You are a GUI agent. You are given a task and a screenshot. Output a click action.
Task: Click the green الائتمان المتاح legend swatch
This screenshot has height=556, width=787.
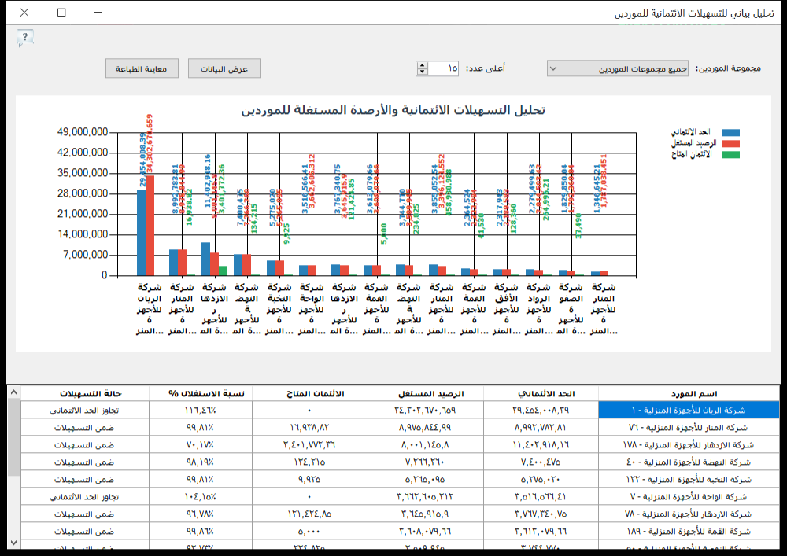(x=731, y=154)
